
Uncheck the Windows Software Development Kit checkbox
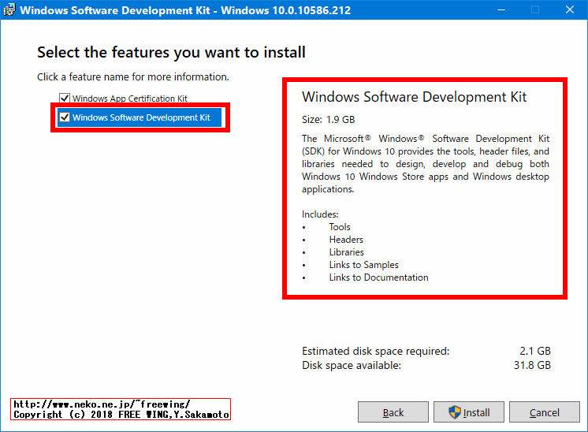pyautogui.click(x=65, y=117)
